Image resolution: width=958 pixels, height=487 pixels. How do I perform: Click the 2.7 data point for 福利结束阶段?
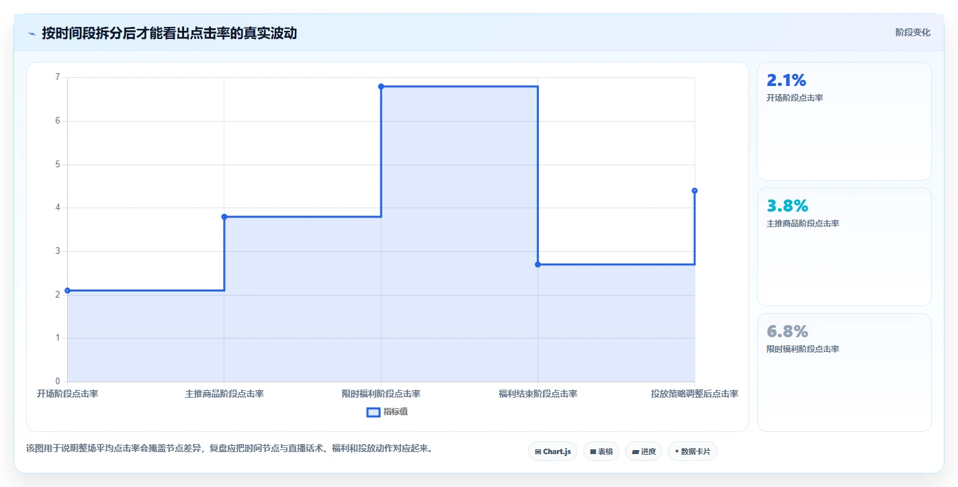pos(537,264)
